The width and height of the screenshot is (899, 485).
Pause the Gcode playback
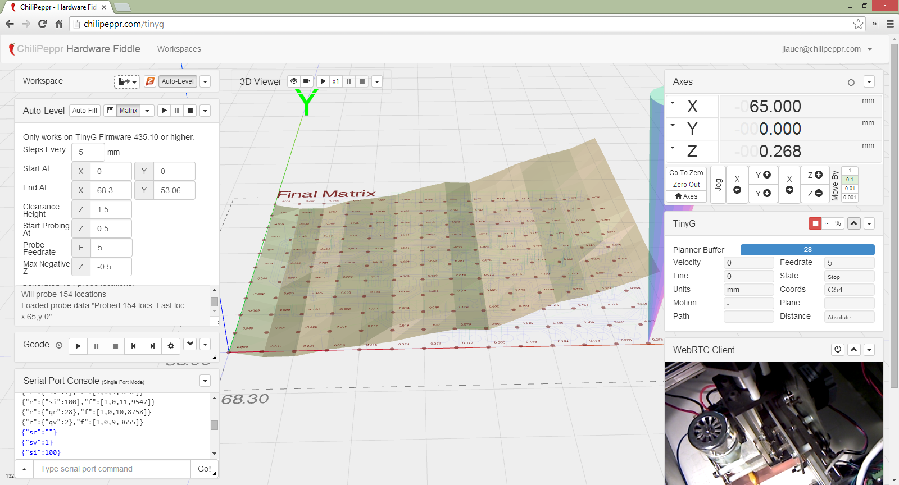97,346
